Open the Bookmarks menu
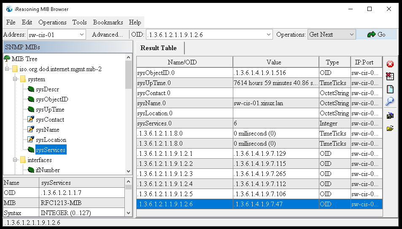Image resolution: width=402 pixels, height=229 pixels. (108, 22)
